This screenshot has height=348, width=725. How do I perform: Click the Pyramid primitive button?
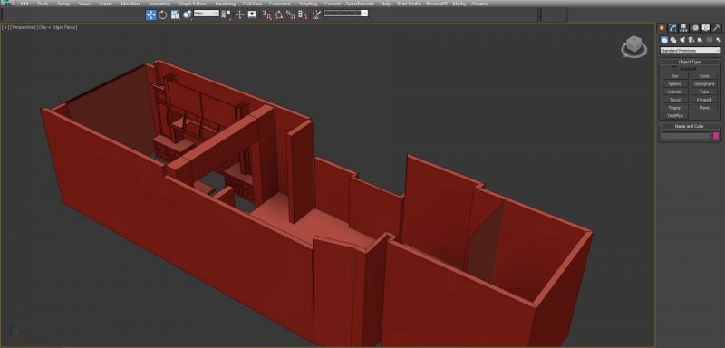(704, 100)
